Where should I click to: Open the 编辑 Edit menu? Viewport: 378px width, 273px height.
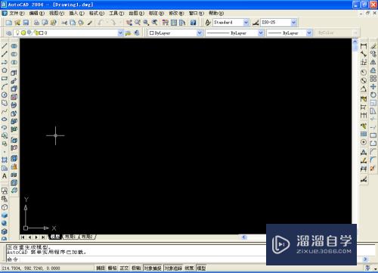pos(36,13)
